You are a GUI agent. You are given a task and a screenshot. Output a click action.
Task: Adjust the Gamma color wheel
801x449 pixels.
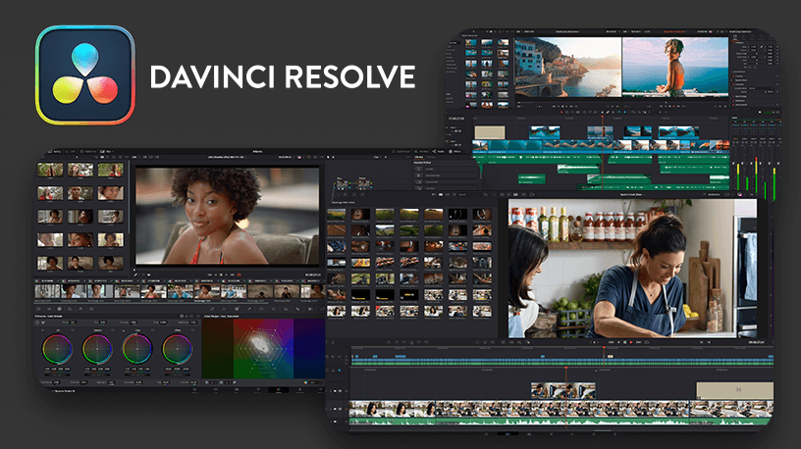pyautogui.click(x=97, y=349)
